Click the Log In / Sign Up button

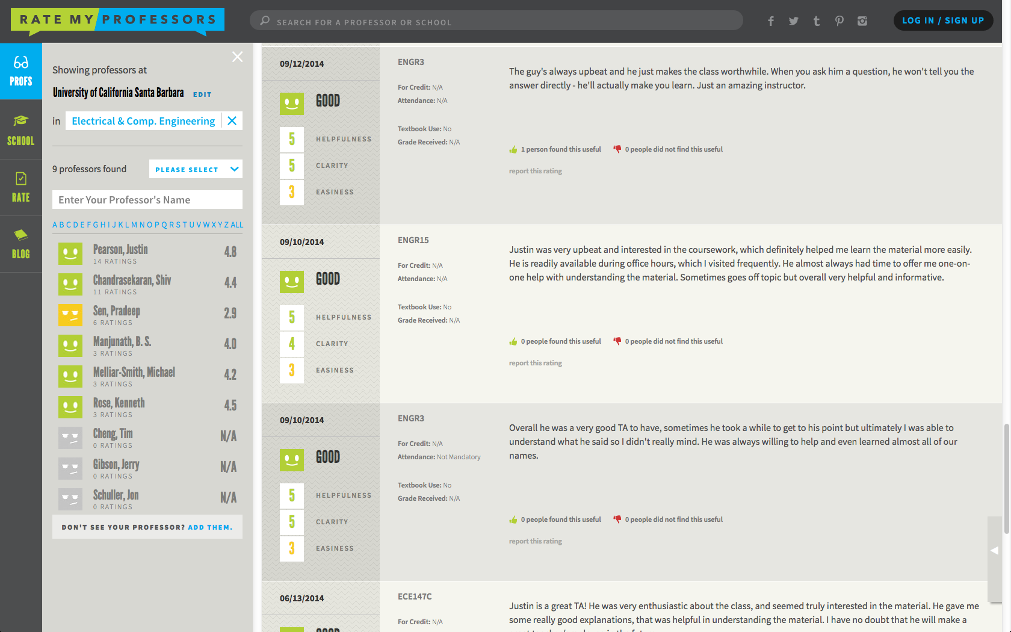[x=942, y=20]
